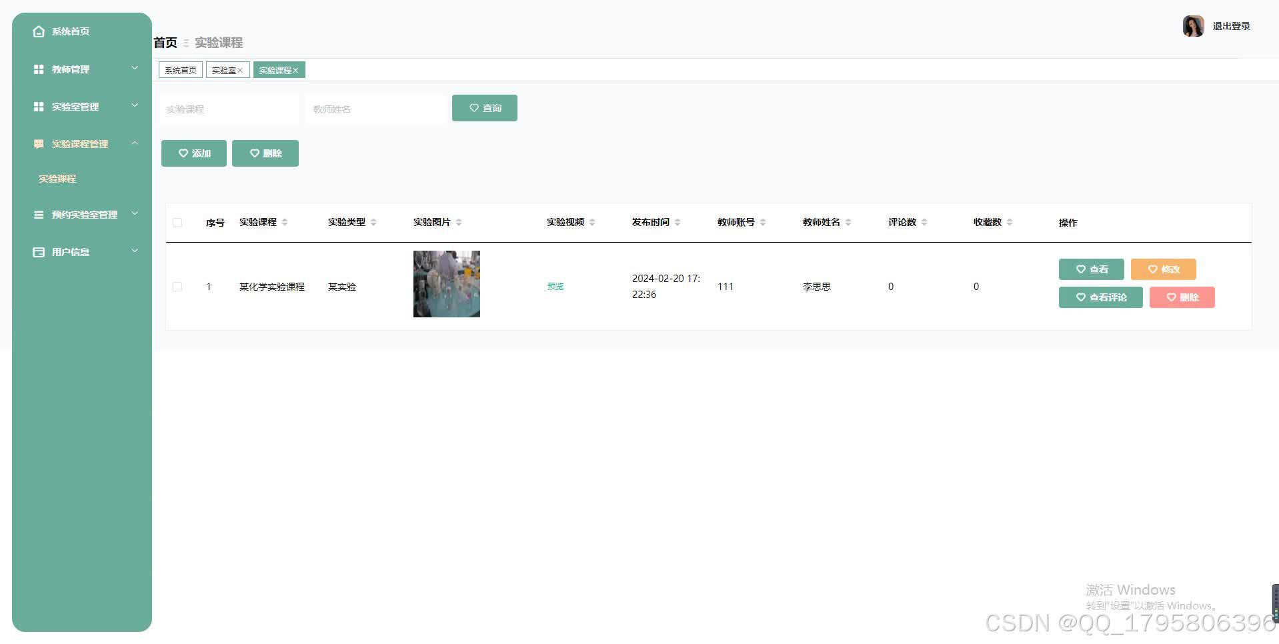The width and height of the screenshot is (1279, 644).
Task: Sort by 实验视频 column arrows
Action: [592, 222]
